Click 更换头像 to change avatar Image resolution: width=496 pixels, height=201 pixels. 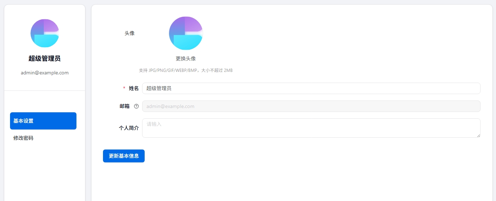tap(186, 59)
